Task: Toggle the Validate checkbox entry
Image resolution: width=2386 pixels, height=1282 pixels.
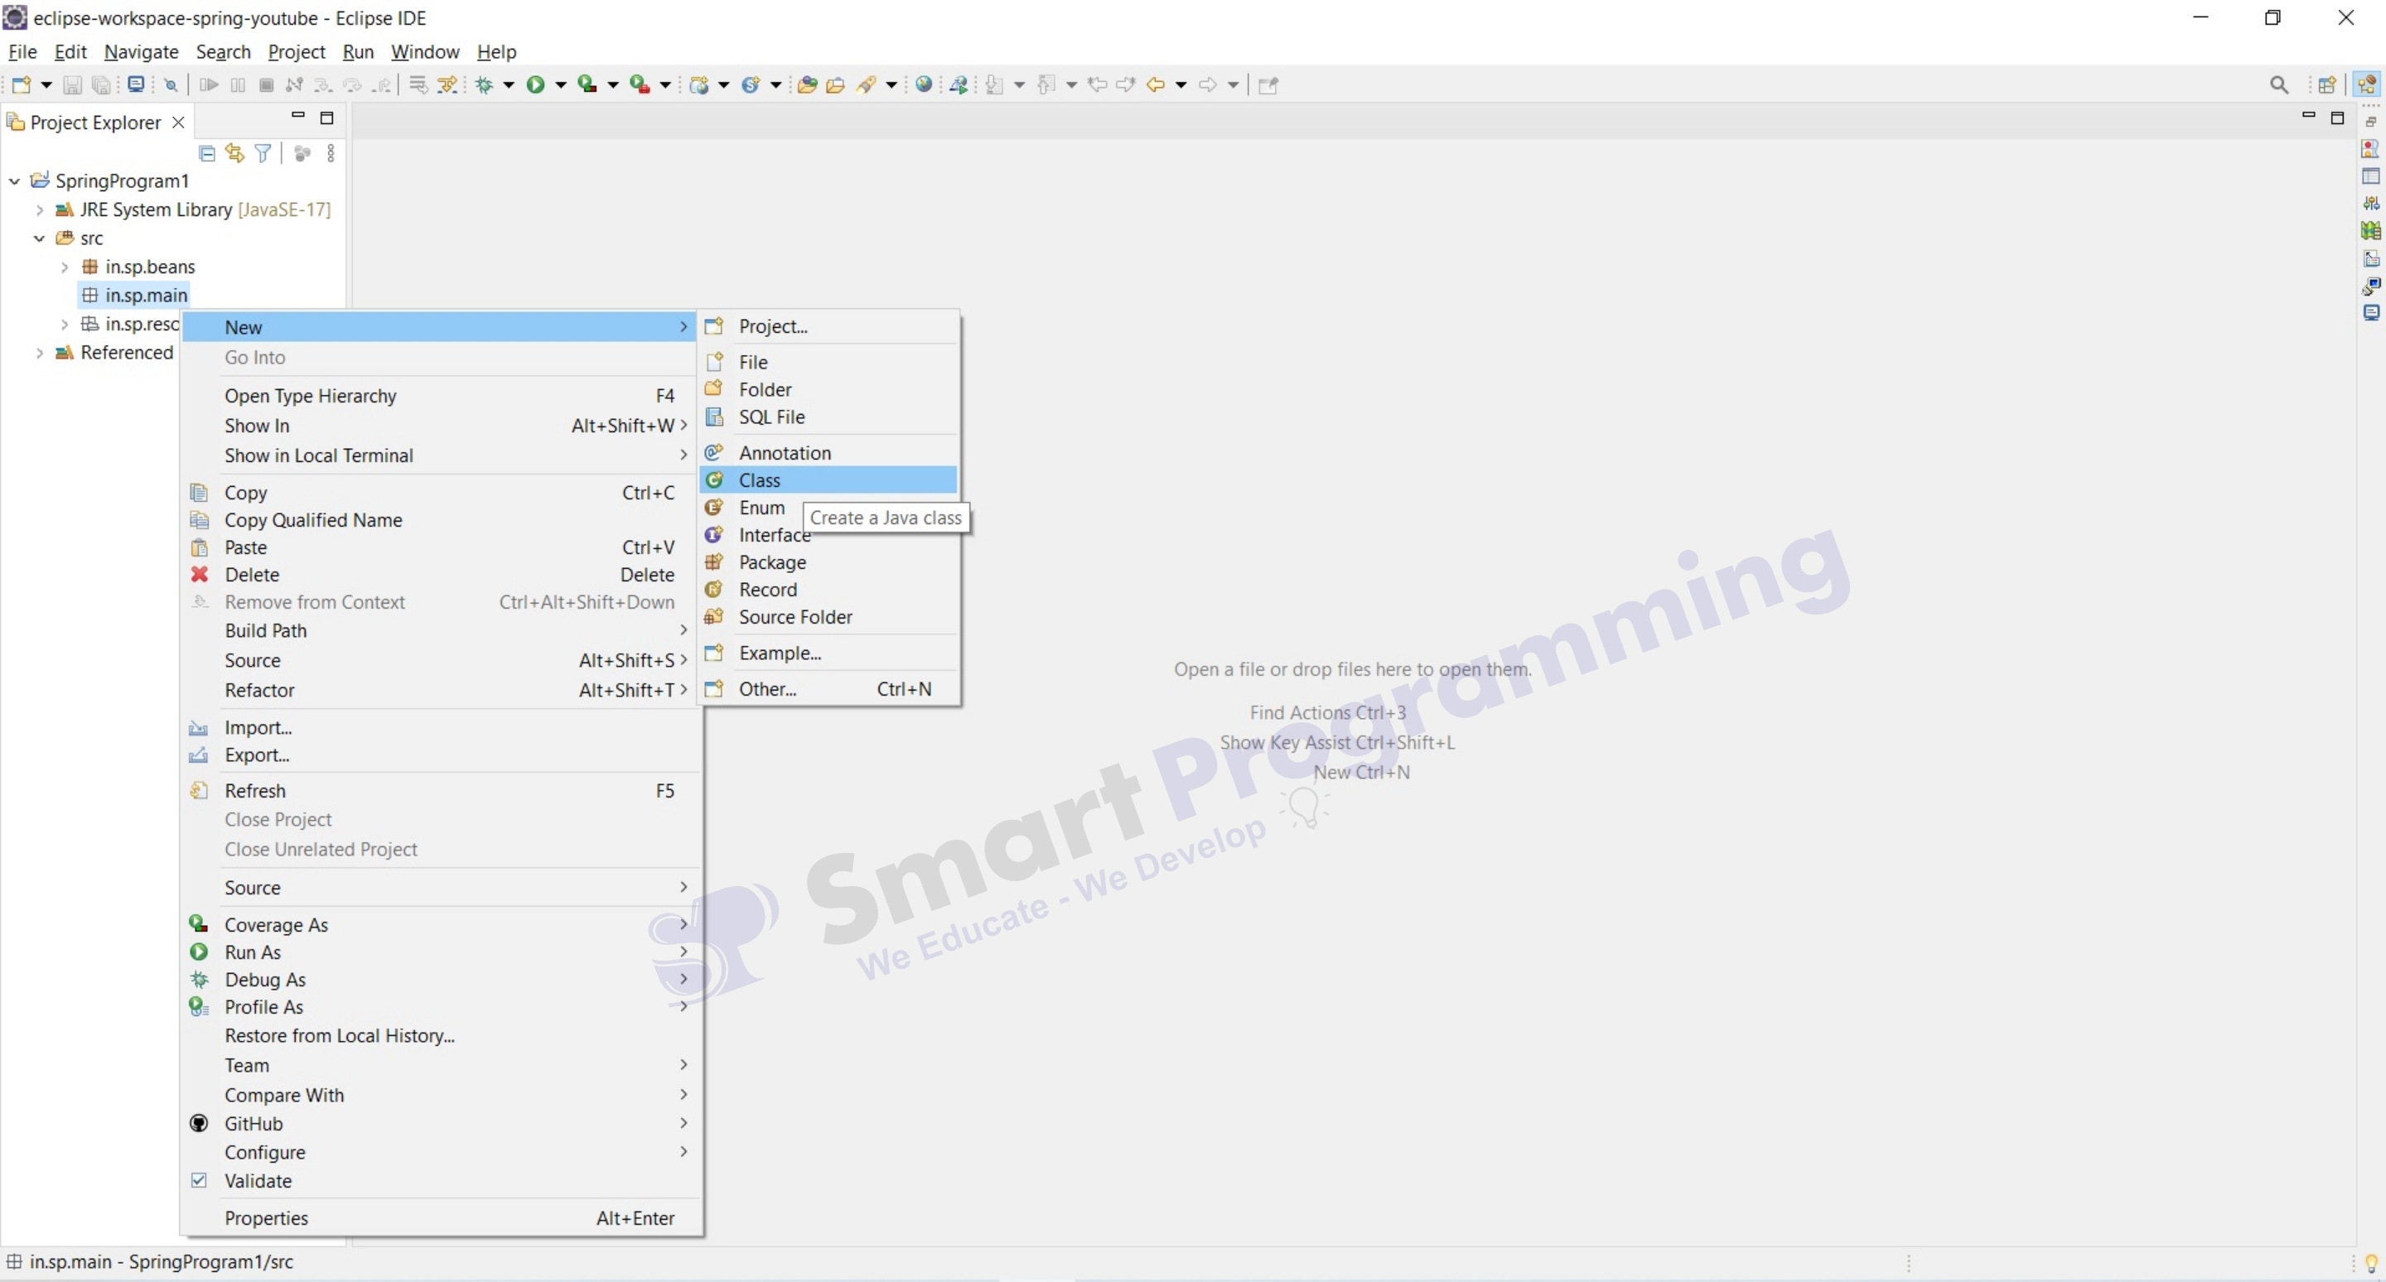Action: pos(258,1181)
